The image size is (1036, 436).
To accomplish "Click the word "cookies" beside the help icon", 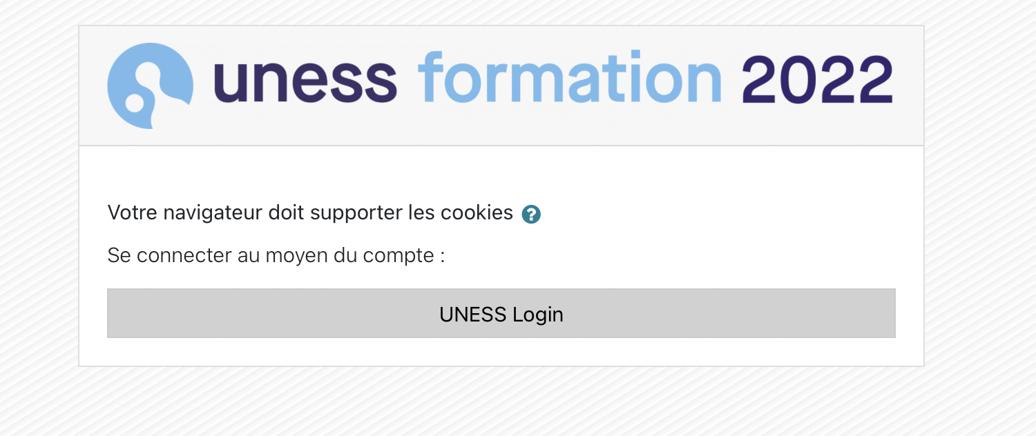I will (x=477, y=212).
